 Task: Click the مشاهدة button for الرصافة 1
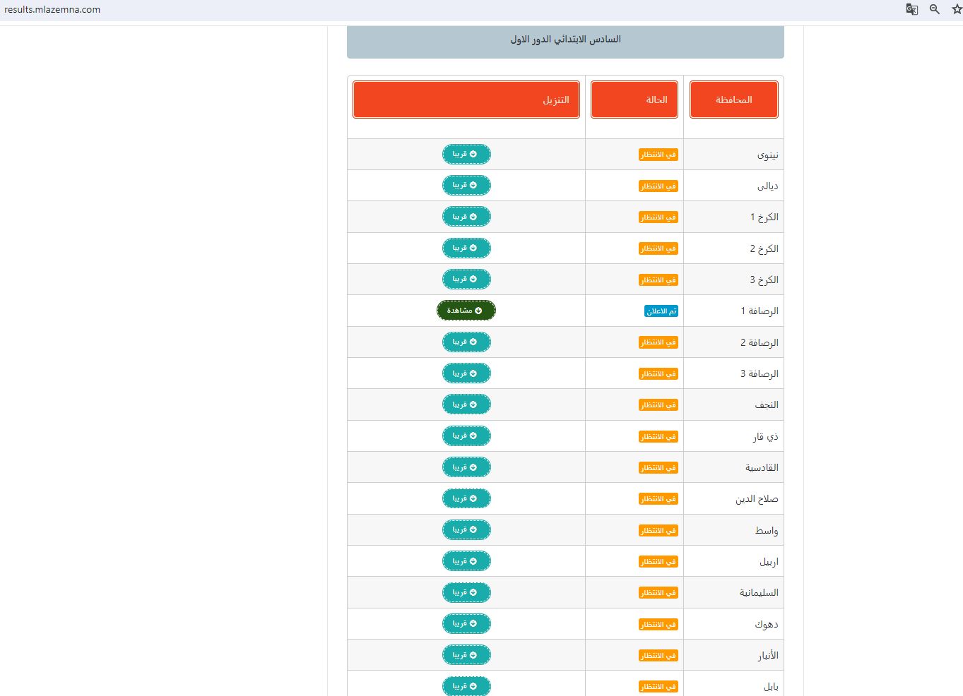[466, 311]
